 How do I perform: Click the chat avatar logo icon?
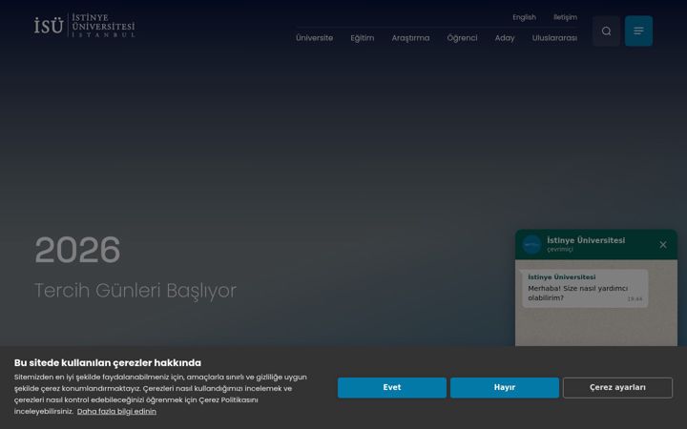[x=531, y=245]
